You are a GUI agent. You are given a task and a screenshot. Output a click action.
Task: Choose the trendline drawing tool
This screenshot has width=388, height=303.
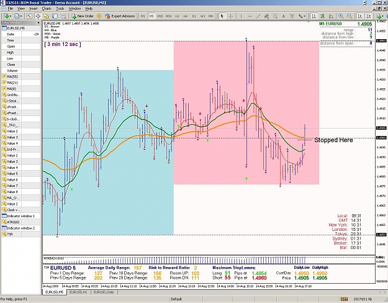tap(258, 16)
